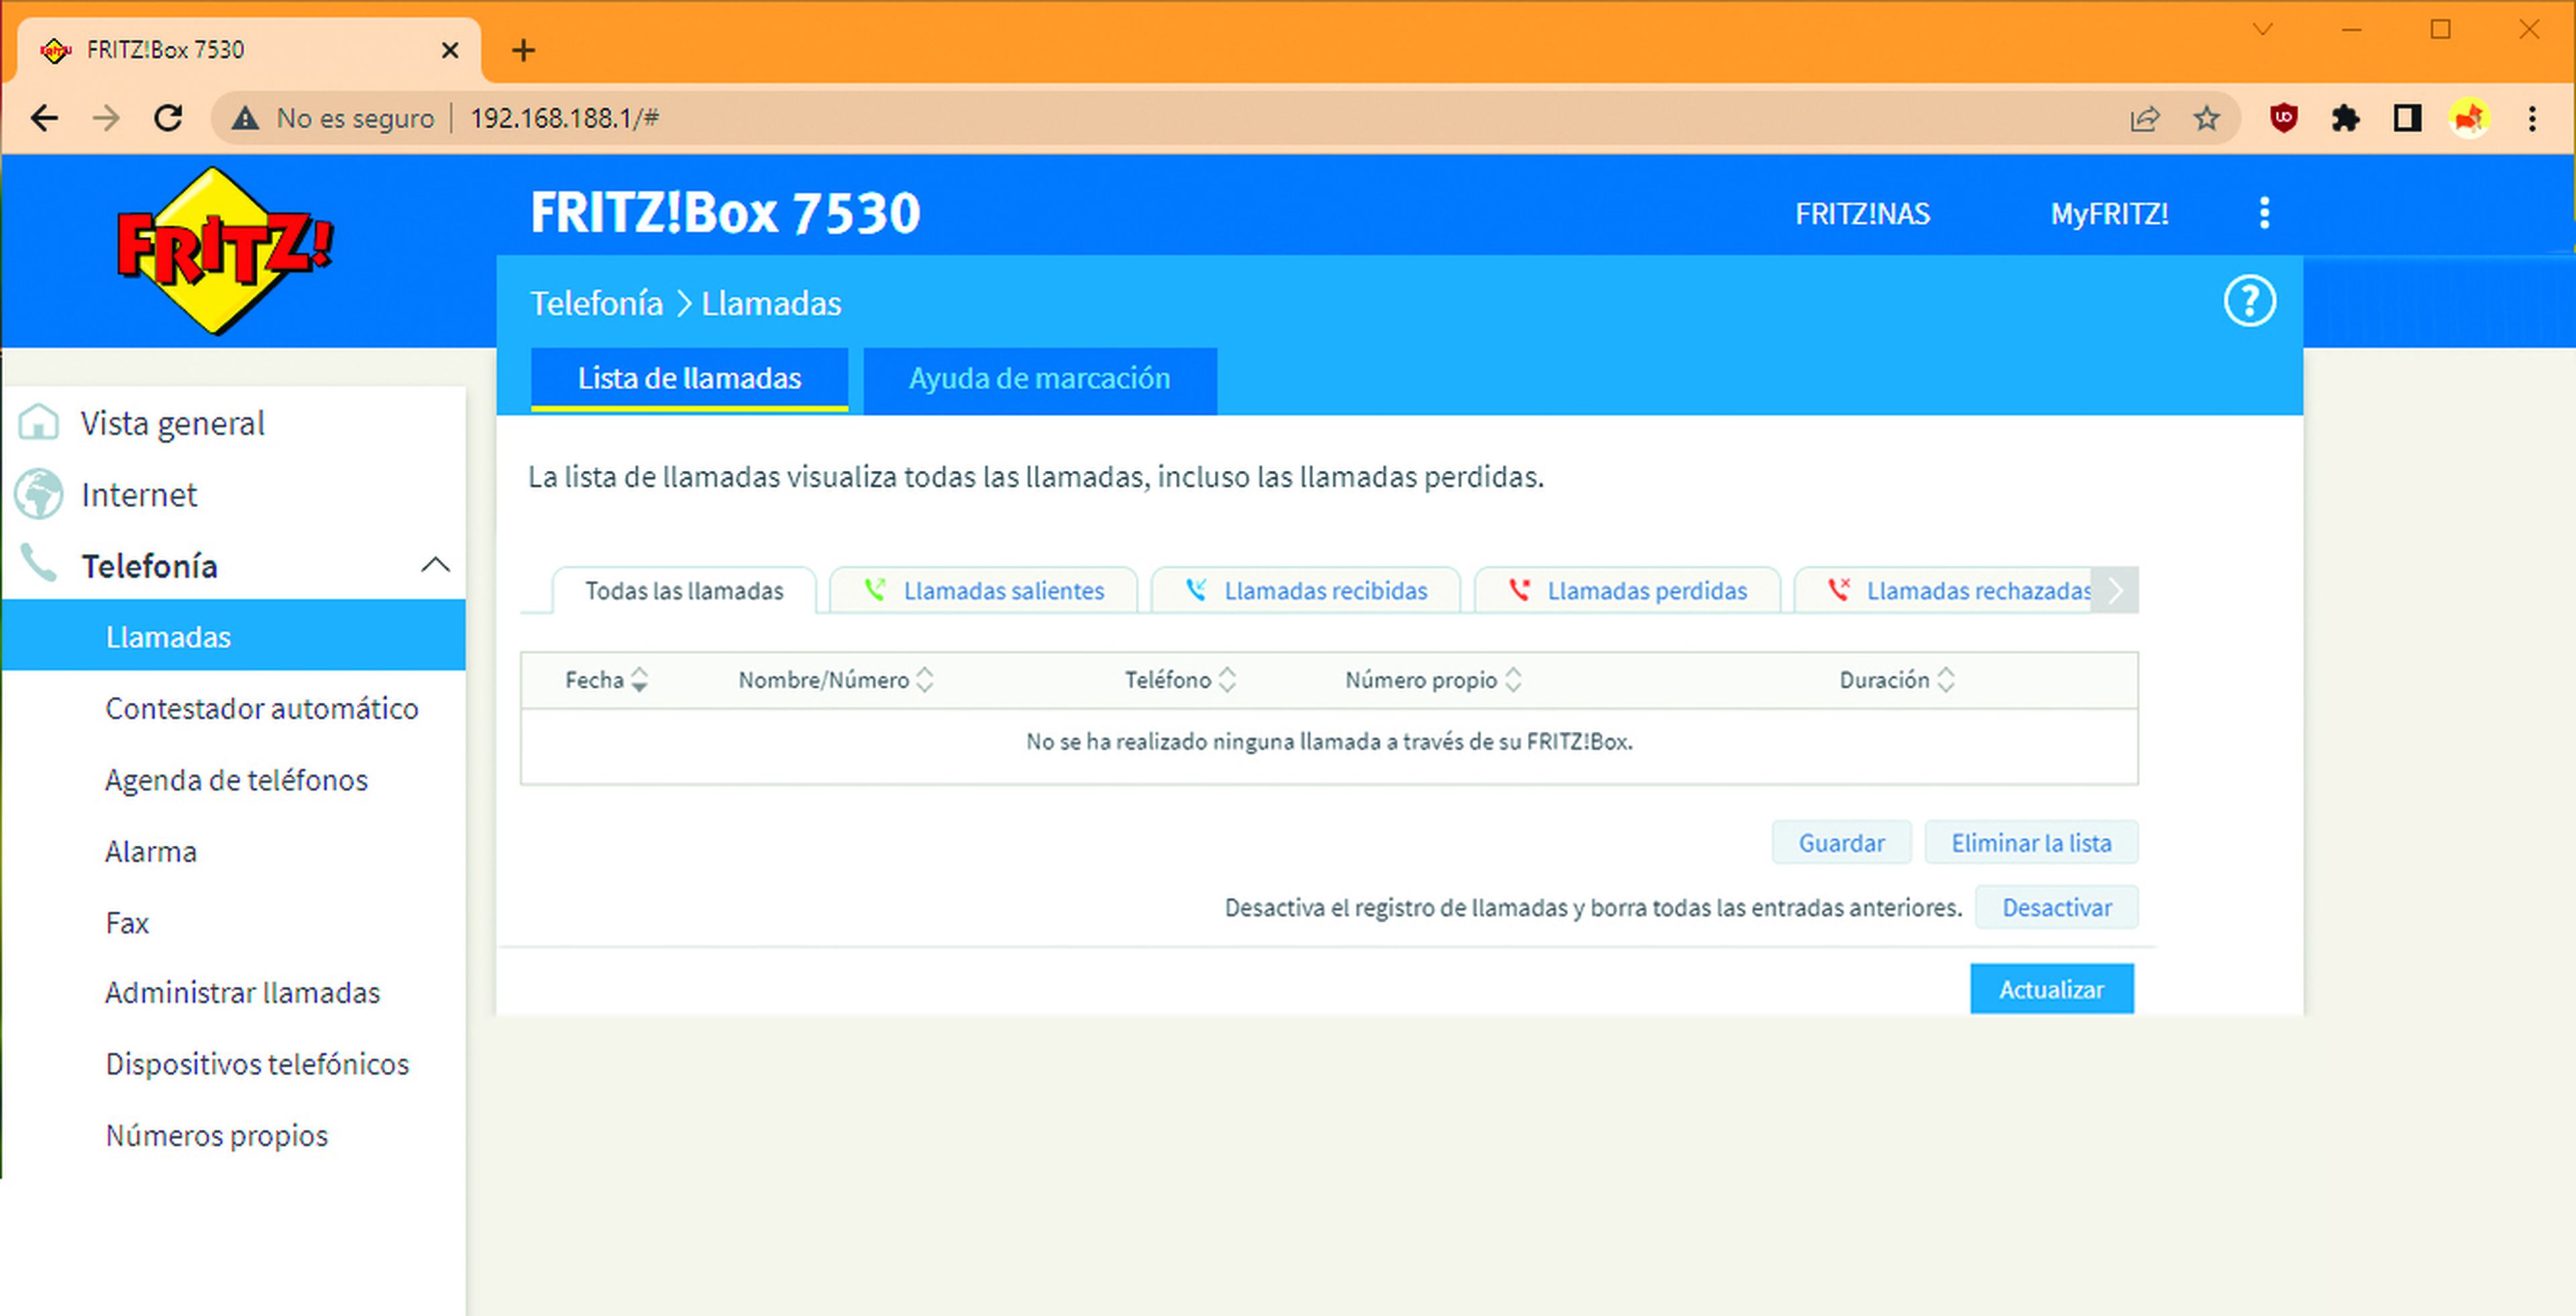Select the Todas las llamadas filter tab
Image resolution: width=2576 pixels, height=1316 pixels.
coord(684,591)
